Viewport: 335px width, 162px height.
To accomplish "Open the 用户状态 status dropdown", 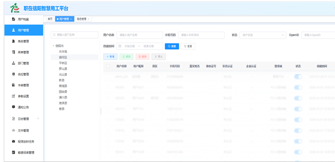I will (x=262, y=35).
